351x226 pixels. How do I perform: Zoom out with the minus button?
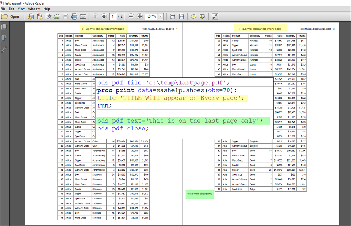[x=131, y=16]
